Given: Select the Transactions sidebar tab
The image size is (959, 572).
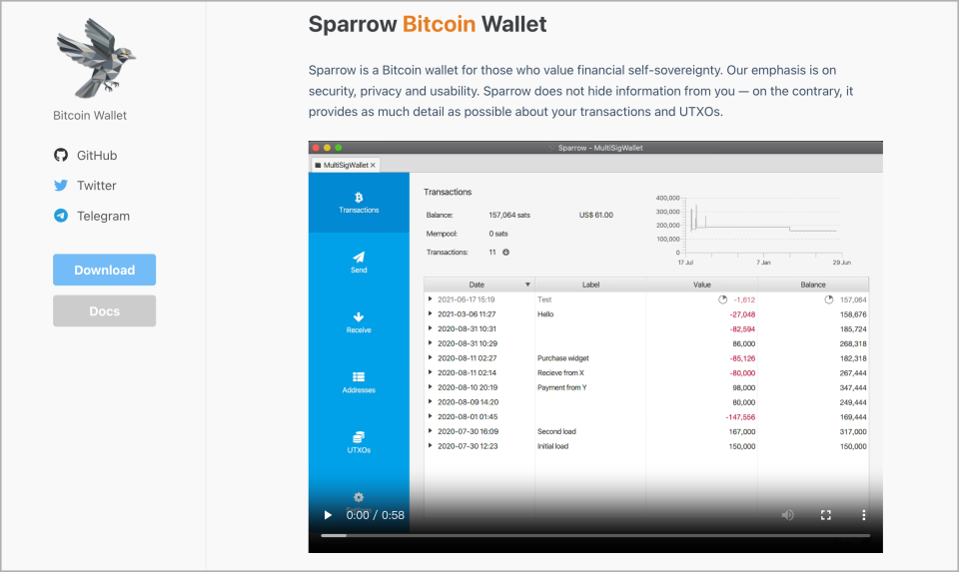Looking at the screenshot, I should click(x=359, y=203).
